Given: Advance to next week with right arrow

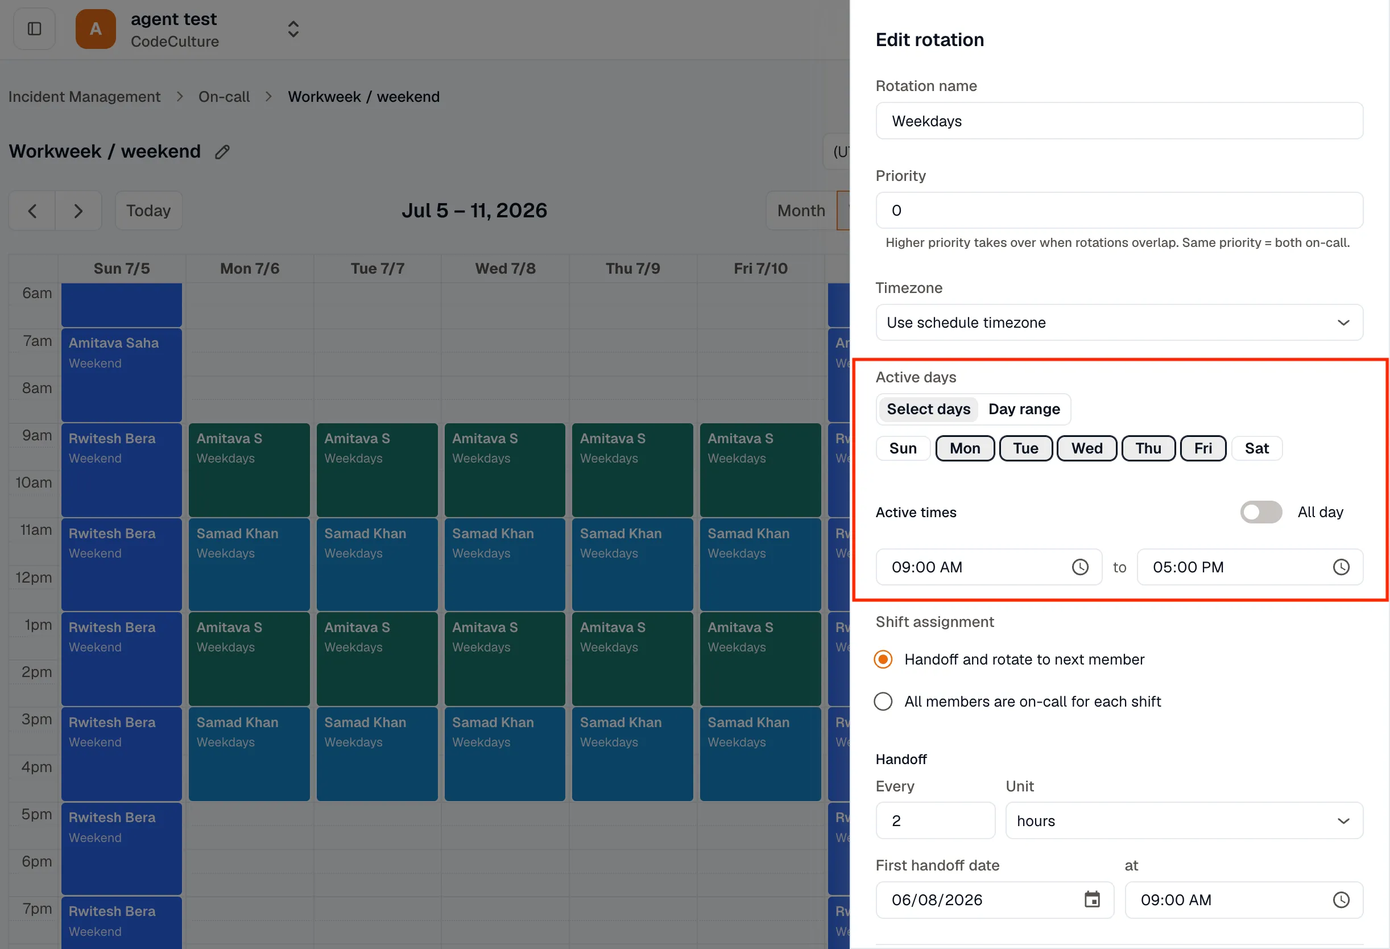Looking at the screenshot, I should (x=78, y=211).
